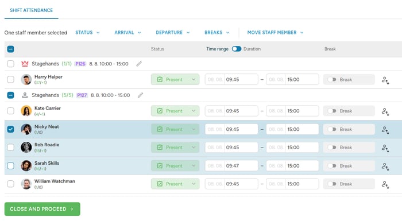Open Nicky Neat's Present status dropdown
This screenshot has width=402, height=221.
[x=175, y=129]
